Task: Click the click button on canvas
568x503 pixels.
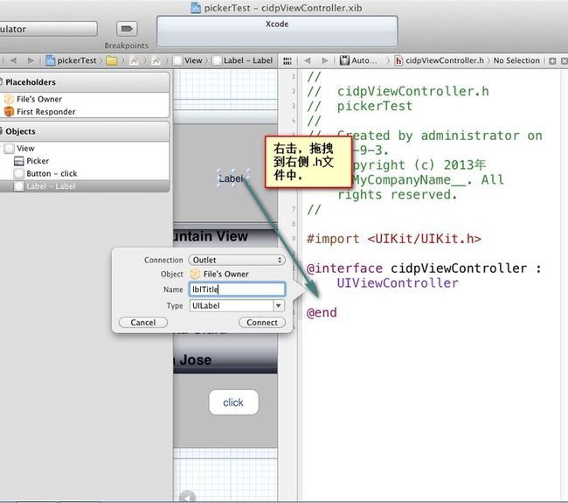Action: click(x=233, y=402)
